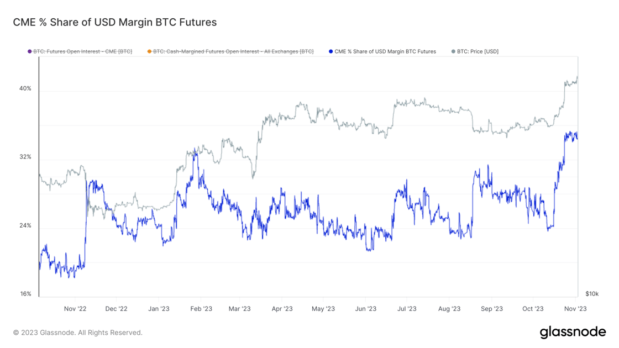Click the Glassnode copyright notice
The width and height of the screenshot is (619, 348).
(78, 333)
